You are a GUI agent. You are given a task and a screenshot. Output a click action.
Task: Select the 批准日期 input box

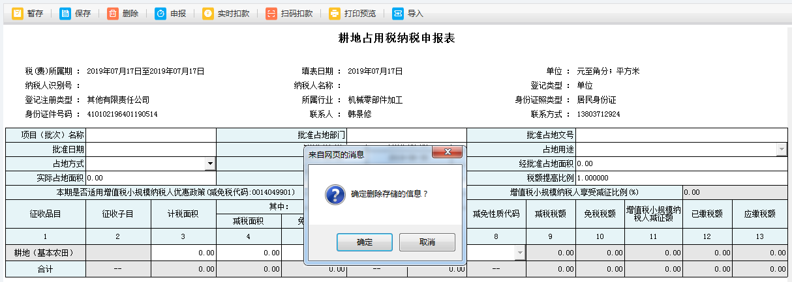(x=151, y=149)
